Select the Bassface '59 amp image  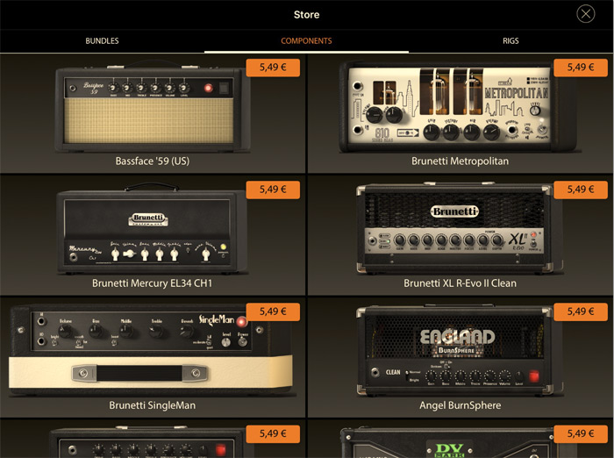(x=149, y=105)
